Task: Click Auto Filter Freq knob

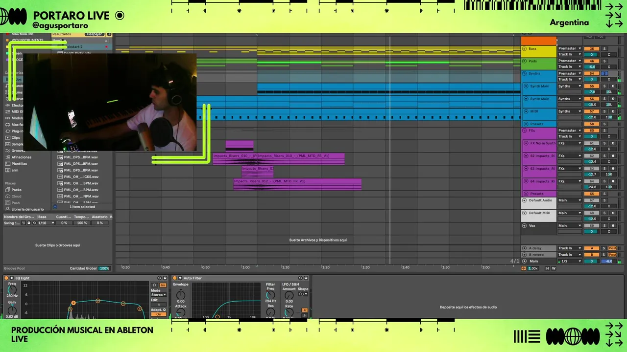Action: (x=270, y=295)
